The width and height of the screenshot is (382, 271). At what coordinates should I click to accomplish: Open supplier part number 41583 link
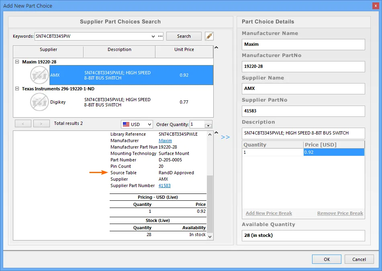164,185
